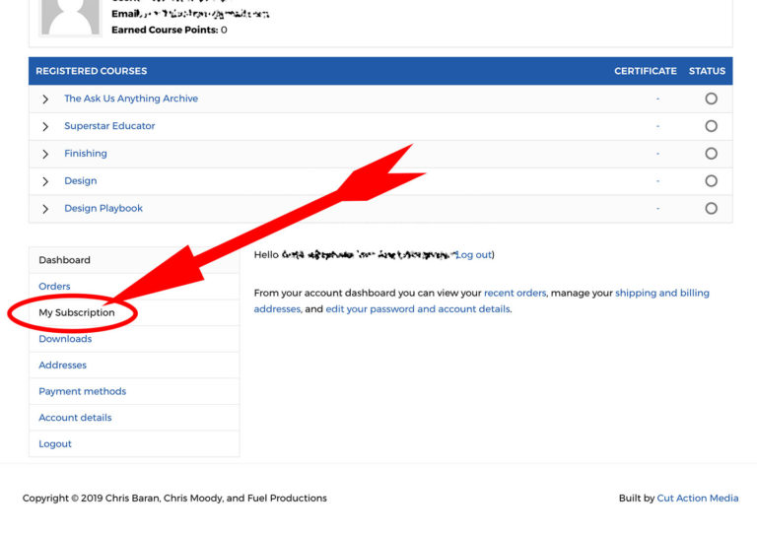Click the profile avatar image
The width and height of the screenshot is (757, 533).
71,18
